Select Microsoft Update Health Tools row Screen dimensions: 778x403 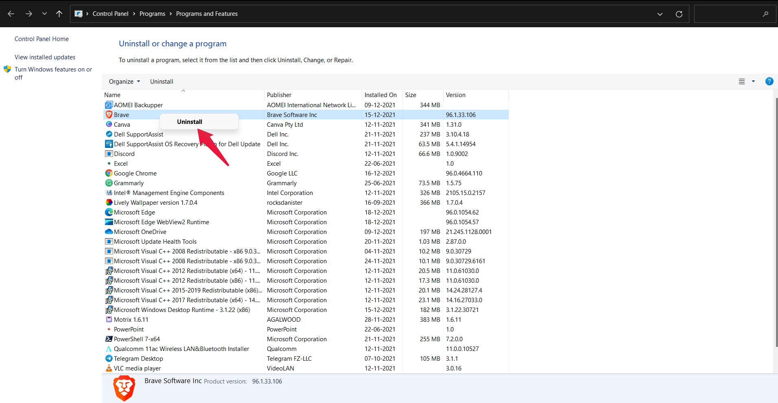[x=306, y=242]
